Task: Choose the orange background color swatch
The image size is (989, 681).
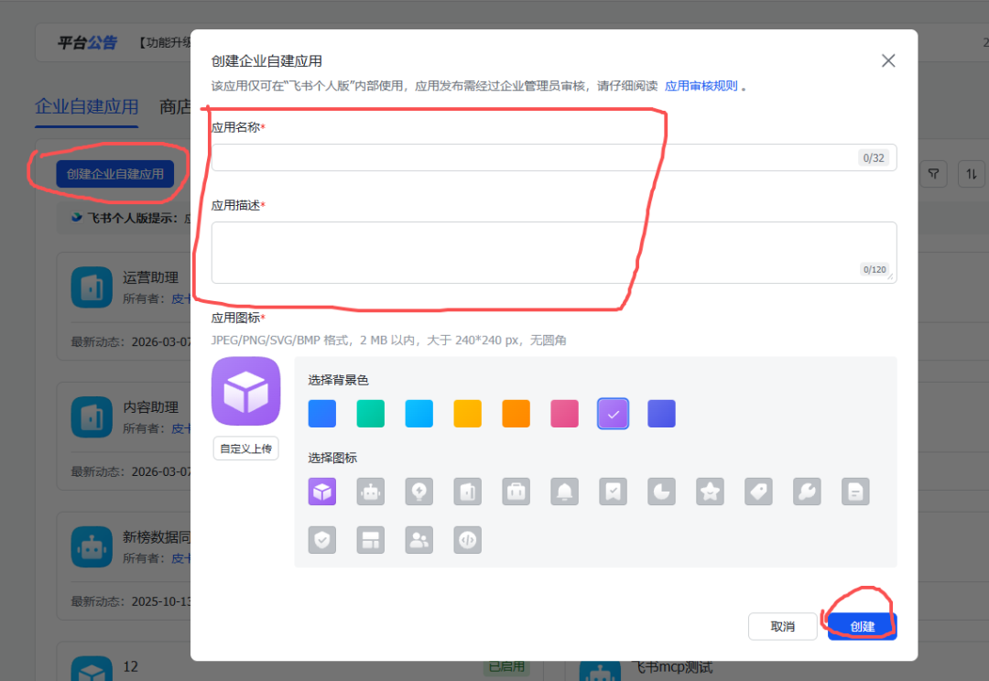Action: pyautogui.click(x=516, y=414)
